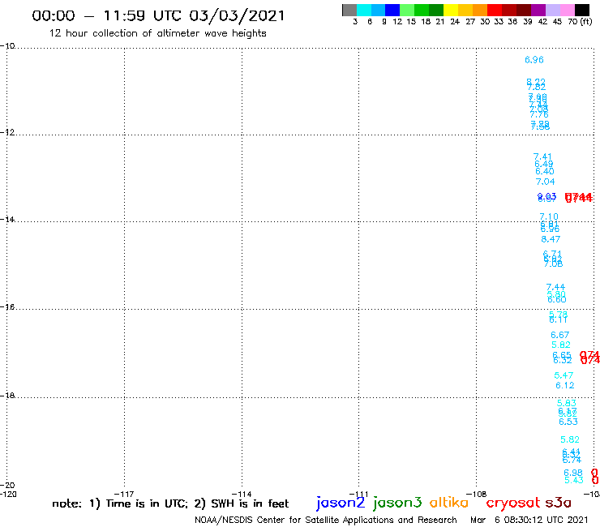Select the jason2 satellite legend label
Viewport: 600px width, 527px height.
(x=341, y=503)
